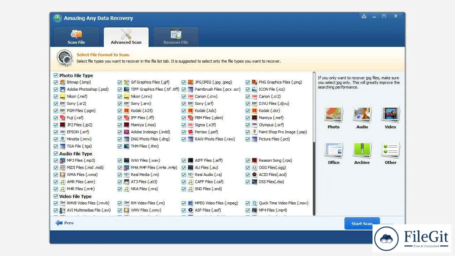Click the Start Scan button

point(362,224)
